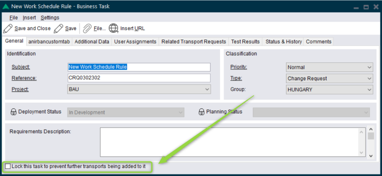Open the File menu
This screenshot has width=382, height=176.
point(14,18)
